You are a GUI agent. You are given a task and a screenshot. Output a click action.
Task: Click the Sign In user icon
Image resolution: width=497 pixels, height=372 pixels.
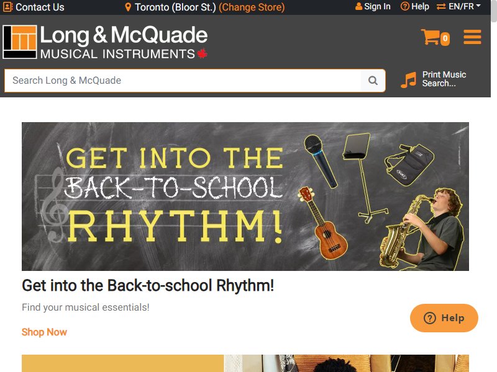coord(358,6)
